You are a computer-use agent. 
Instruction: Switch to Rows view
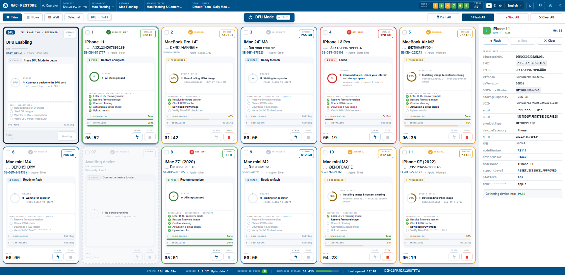point(33,17)
